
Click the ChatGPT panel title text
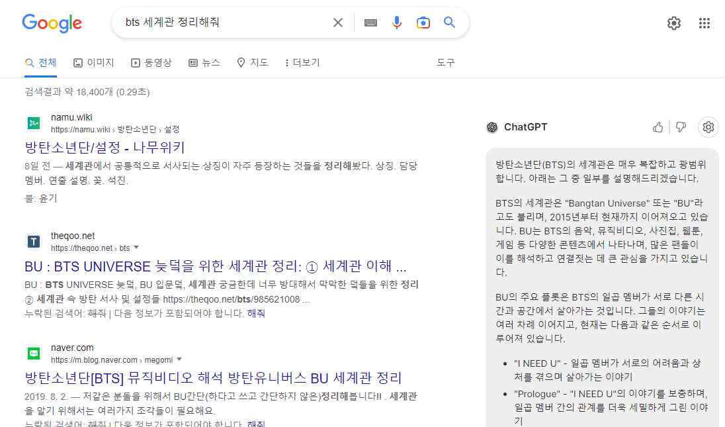(526, 127)
